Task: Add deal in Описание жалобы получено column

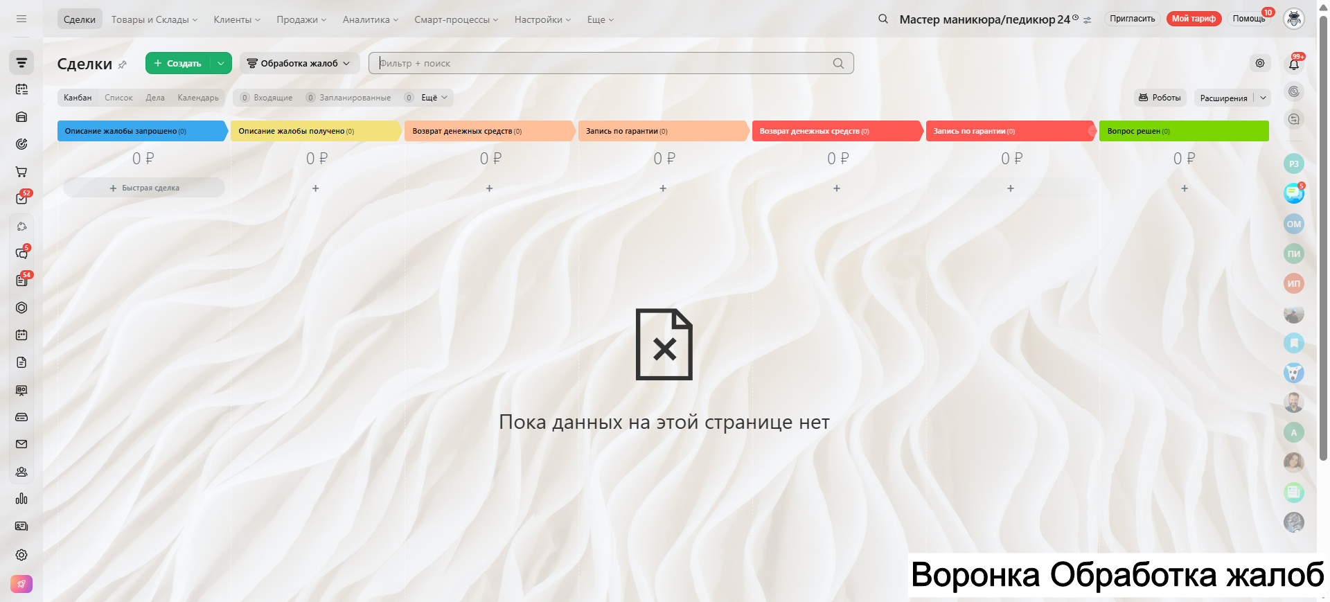Action: click(x=316, y=188)
